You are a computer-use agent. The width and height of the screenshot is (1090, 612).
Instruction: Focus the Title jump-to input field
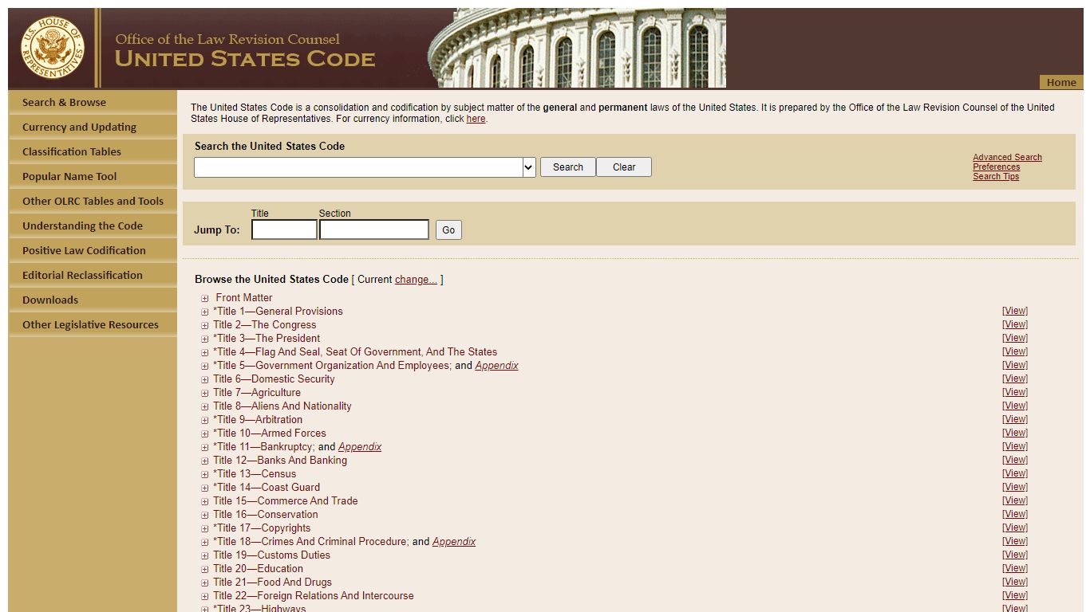[x=284, y=229]
